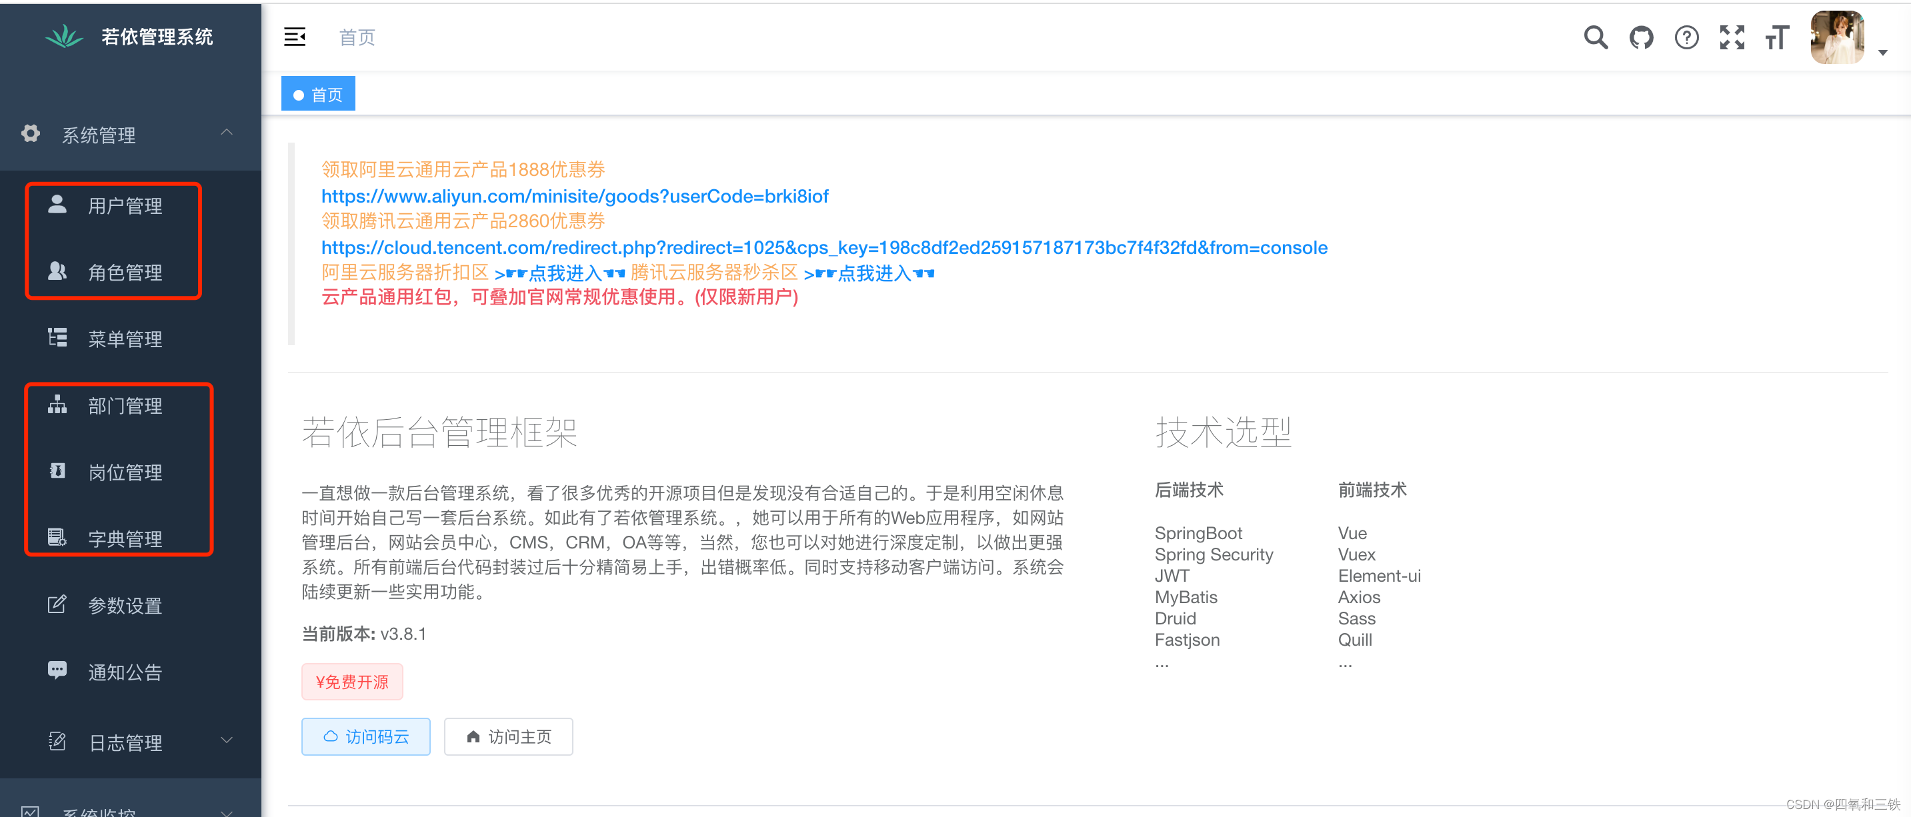
Task: Expand the 日志管理 submenu
Action: tap(227, 740)
